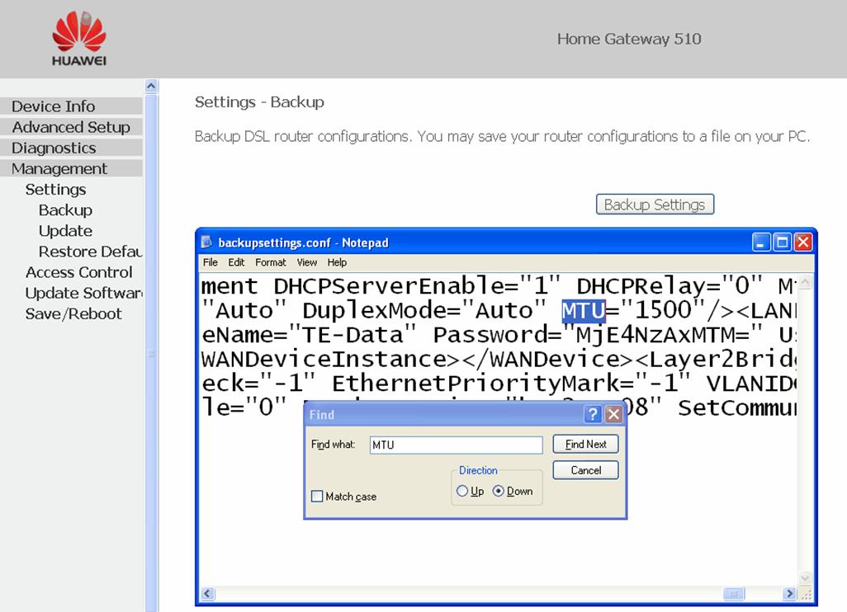Screen dimensions: 847x612
Task: Click the Find dialog help question mark
Action: pyautogui.click(x=593, y=414)
